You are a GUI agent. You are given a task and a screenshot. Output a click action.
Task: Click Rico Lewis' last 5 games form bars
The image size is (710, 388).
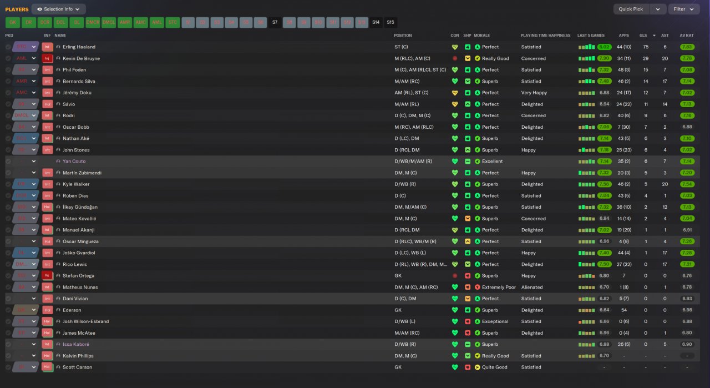(x=587, y=264)
